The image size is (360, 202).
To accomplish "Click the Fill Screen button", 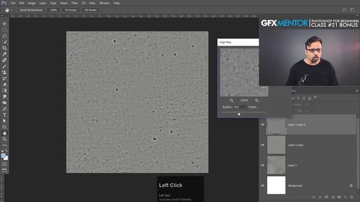I will pyautogui.click(x=91, y=10).
